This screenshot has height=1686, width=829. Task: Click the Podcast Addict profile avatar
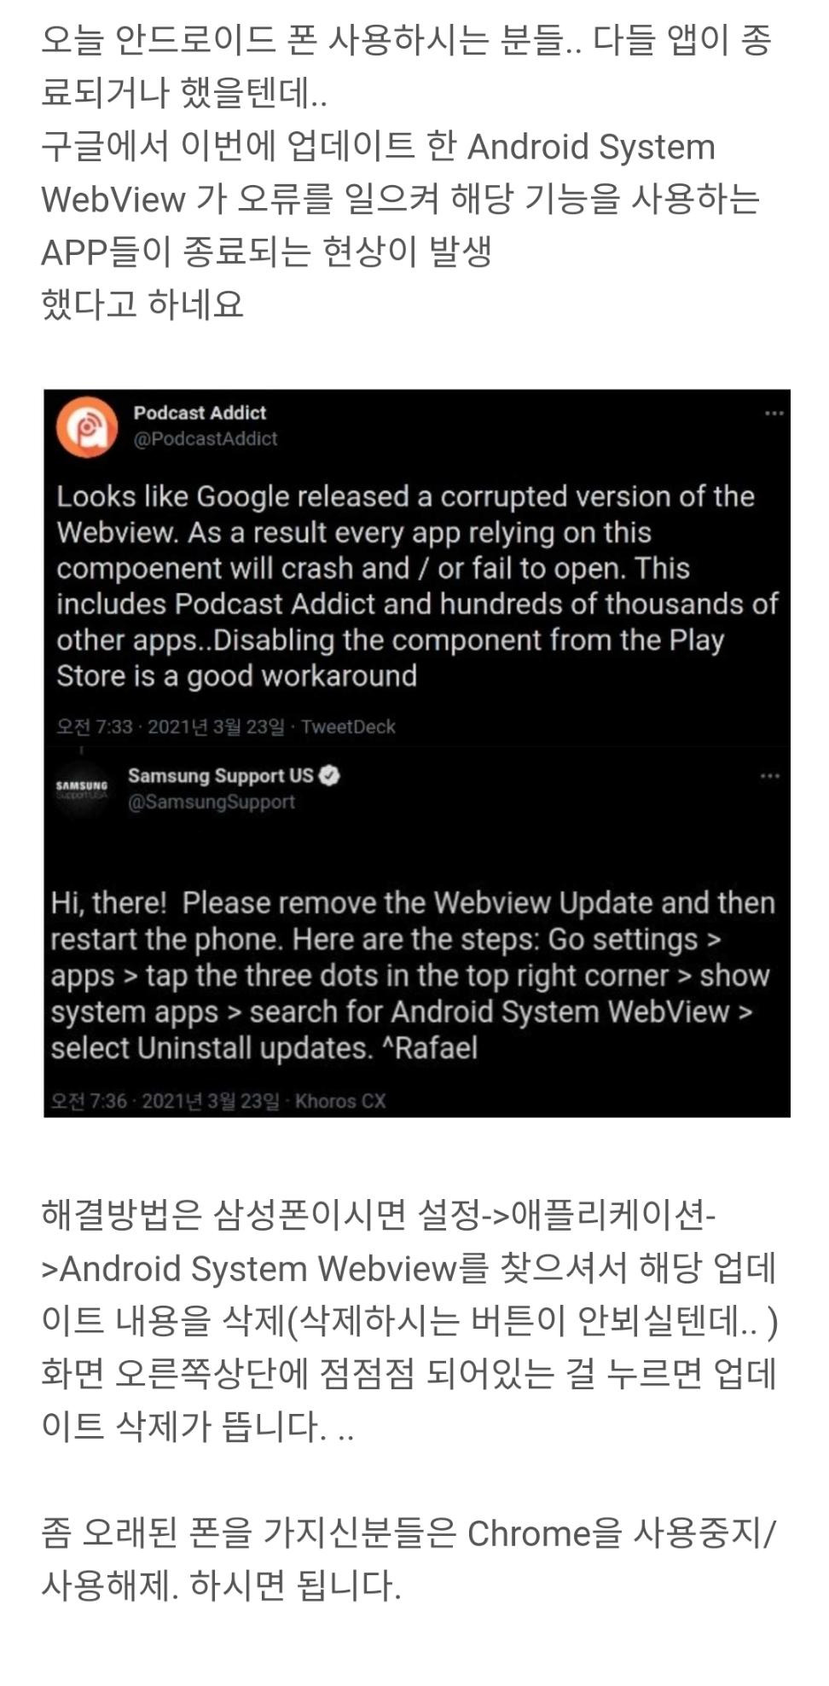[87, 427]
